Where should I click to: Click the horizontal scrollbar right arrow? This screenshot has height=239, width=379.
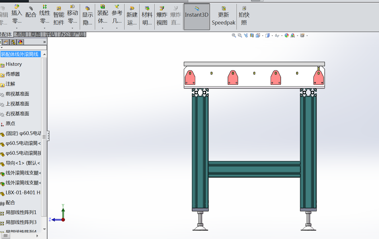[x=37, y=236]
